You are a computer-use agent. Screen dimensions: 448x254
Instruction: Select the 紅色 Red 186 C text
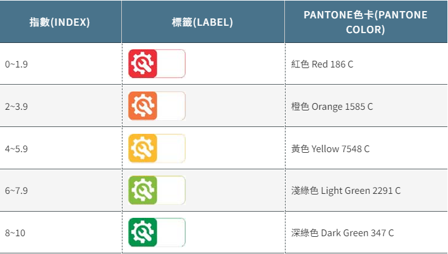point(322,64)
